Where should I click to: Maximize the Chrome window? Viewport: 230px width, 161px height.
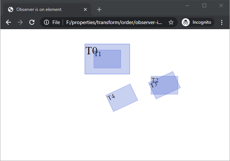[x=204, y=5]
